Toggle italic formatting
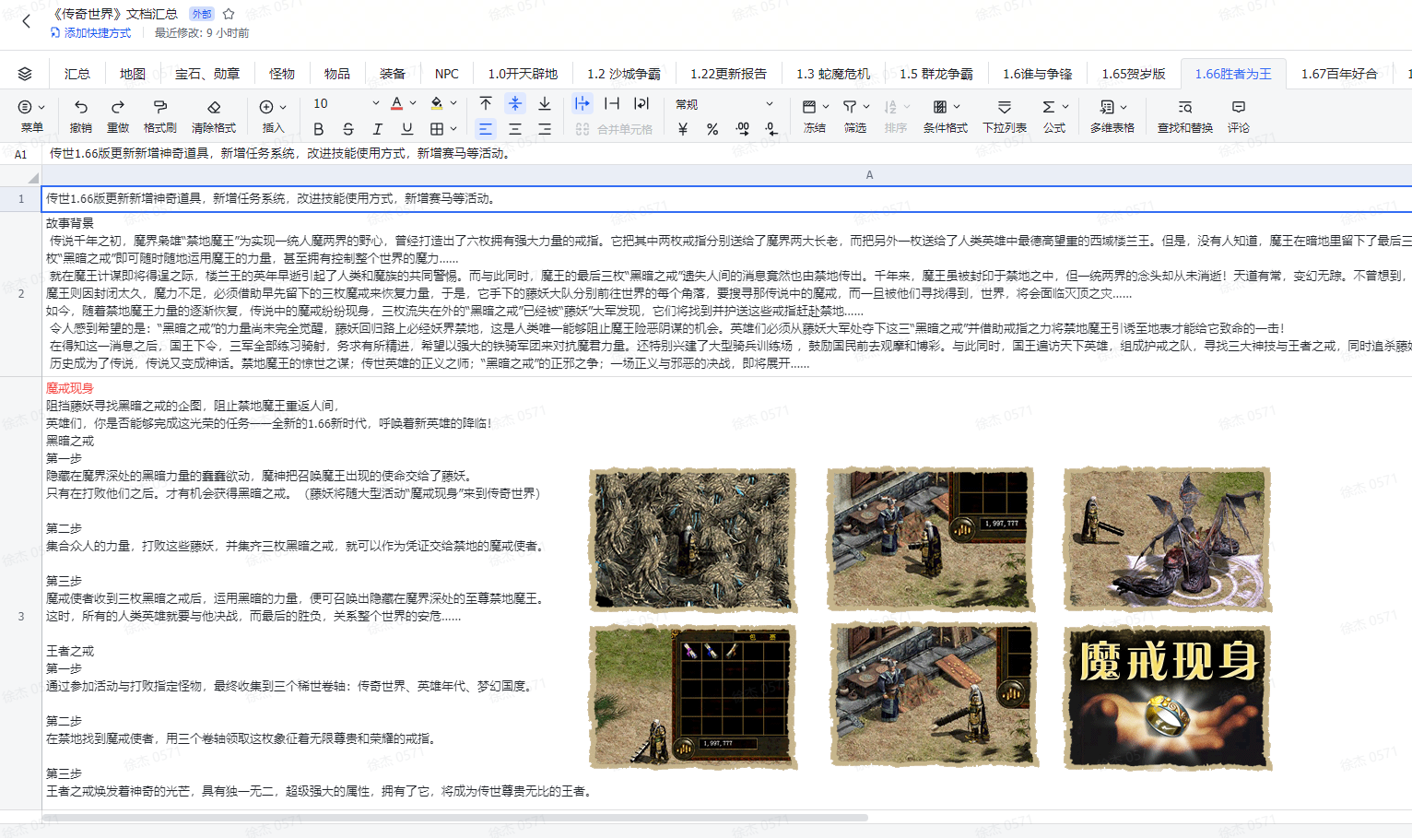The width and height of the screenshot is (1412, 838). pyautogui.click(x=378, y=129)
